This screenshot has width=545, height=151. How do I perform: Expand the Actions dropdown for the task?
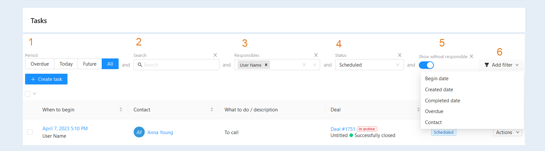(x=508, y=132)
